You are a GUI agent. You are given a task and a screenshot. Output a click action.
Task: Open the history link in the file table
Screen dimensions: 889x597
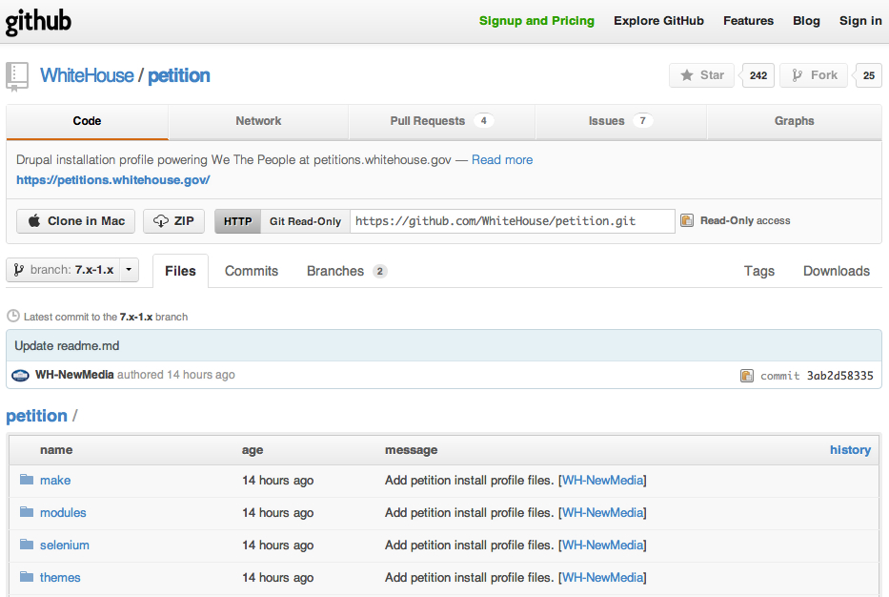point(850,449)
